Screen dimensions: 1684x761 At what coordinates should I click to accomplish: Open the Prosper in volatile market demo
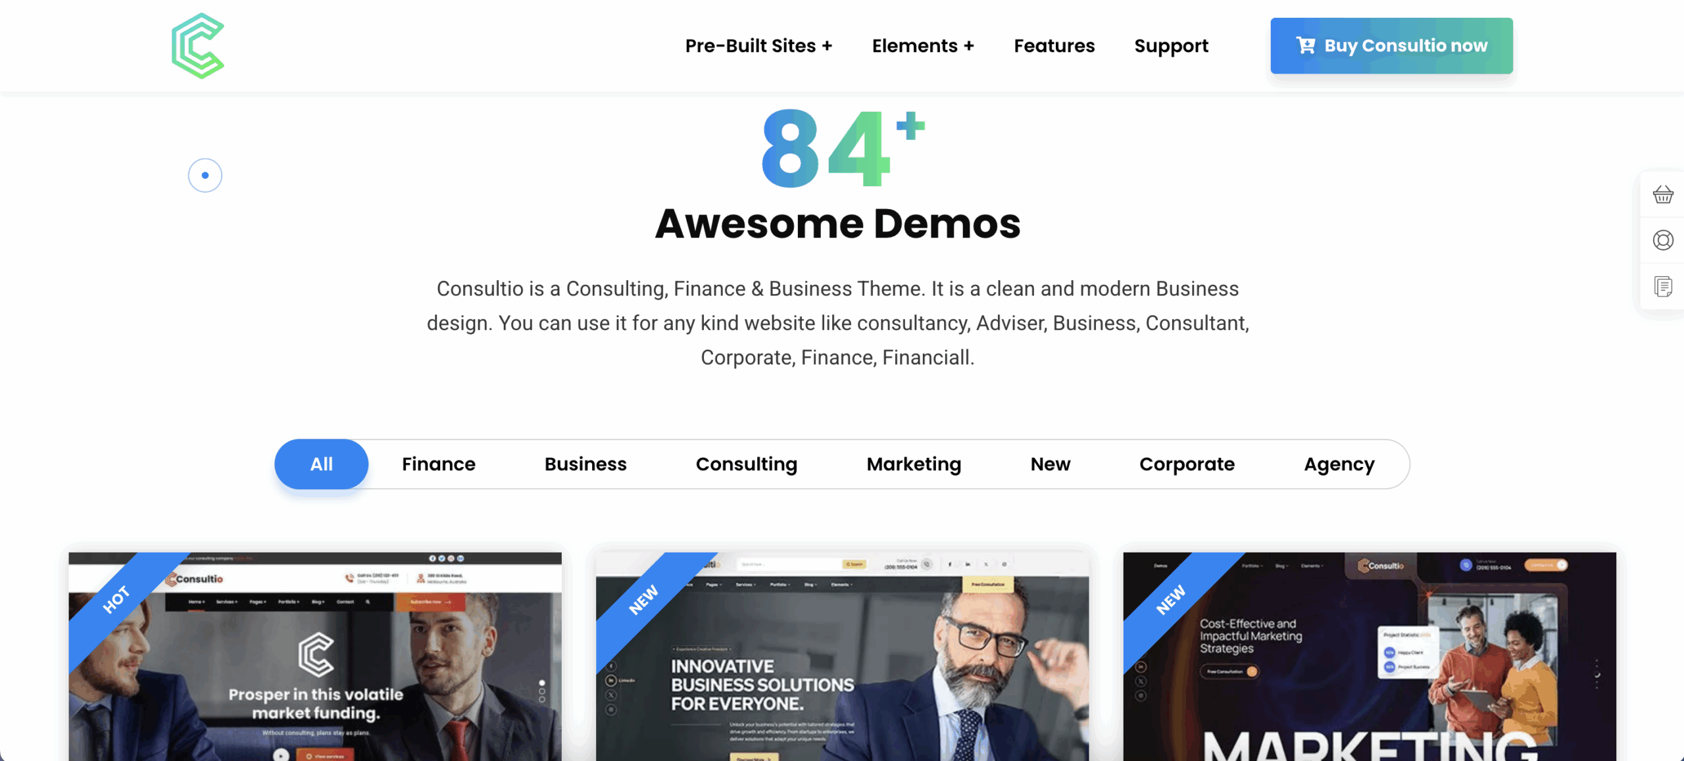tap(315, 656)
